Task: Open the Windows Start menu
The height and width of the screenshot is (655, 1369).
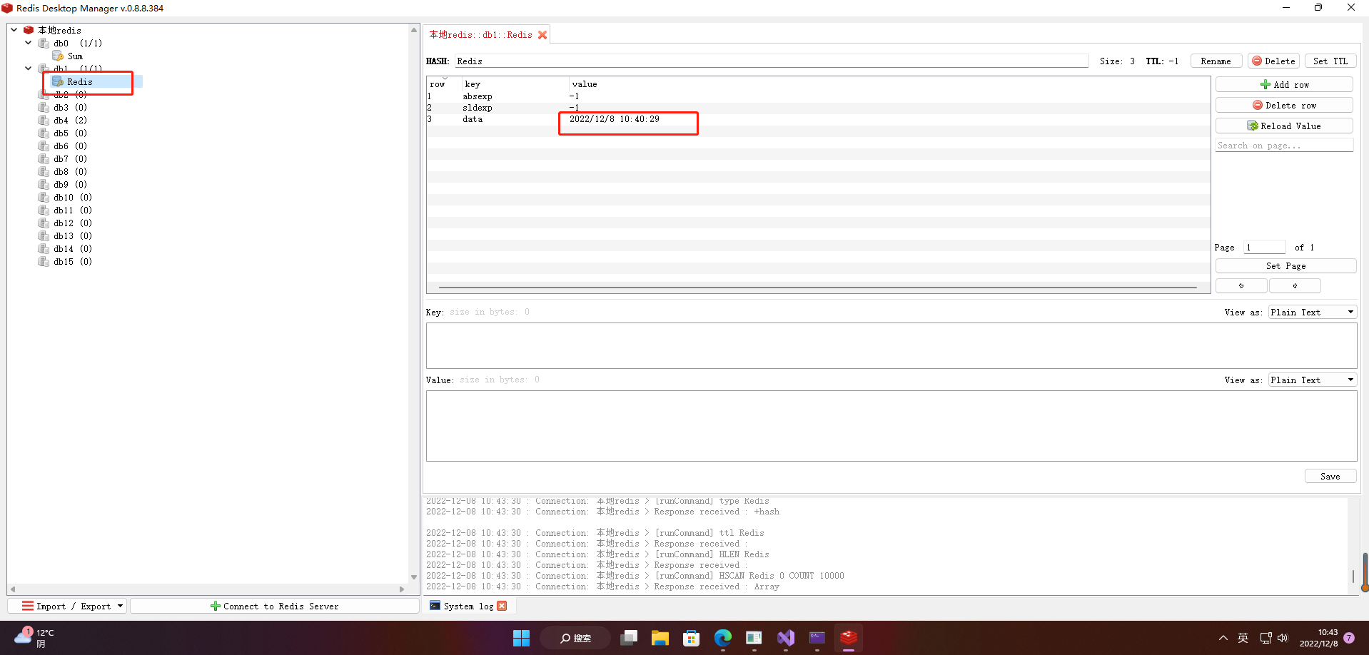Action: (x=521, y=638)
